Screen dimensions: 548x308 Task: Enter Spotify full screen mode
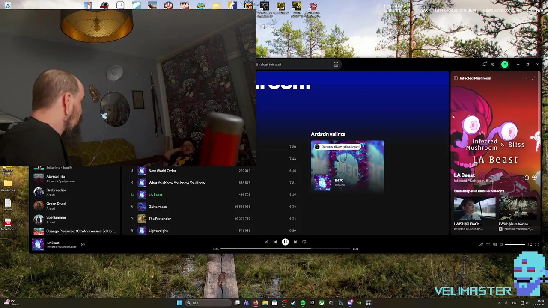point(537,245)
